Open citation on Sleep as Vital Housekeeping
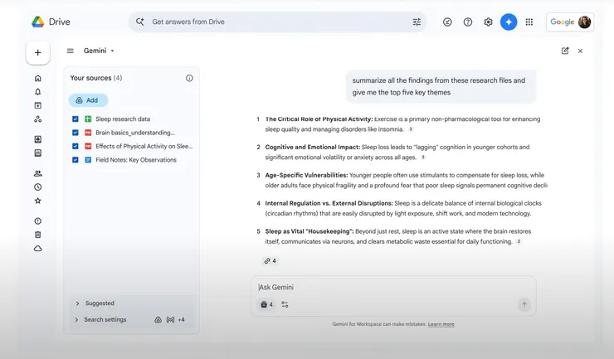This screenshot has width=614, height=359. click(x=519, y=241)
